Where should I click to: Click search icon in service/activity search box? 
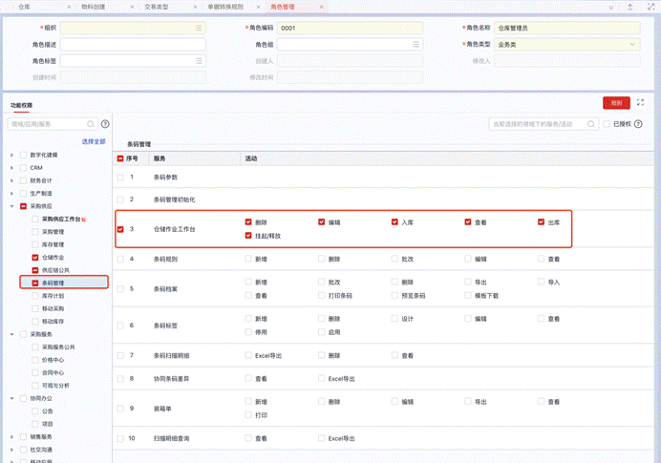point(591,124)
